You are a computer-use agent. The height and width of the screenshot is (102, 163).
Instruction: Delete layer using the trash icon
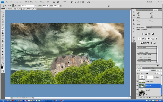[x=159, y=98]
